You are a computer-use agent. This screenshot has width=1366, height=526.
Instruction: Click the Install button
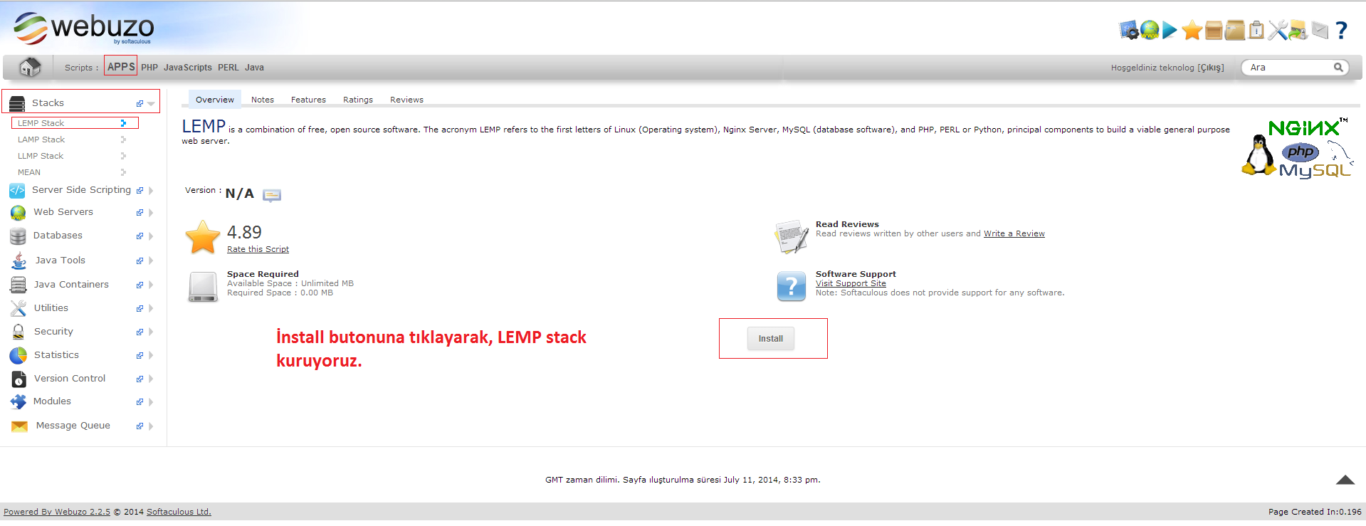[x=771, y=339]
